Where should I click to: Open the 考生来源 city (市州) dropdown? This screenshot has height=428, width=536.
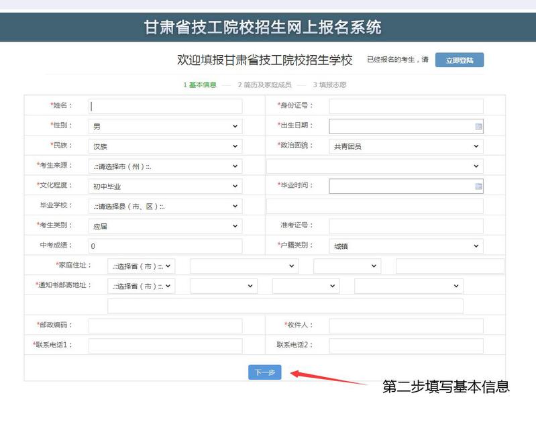pos(165,166)
